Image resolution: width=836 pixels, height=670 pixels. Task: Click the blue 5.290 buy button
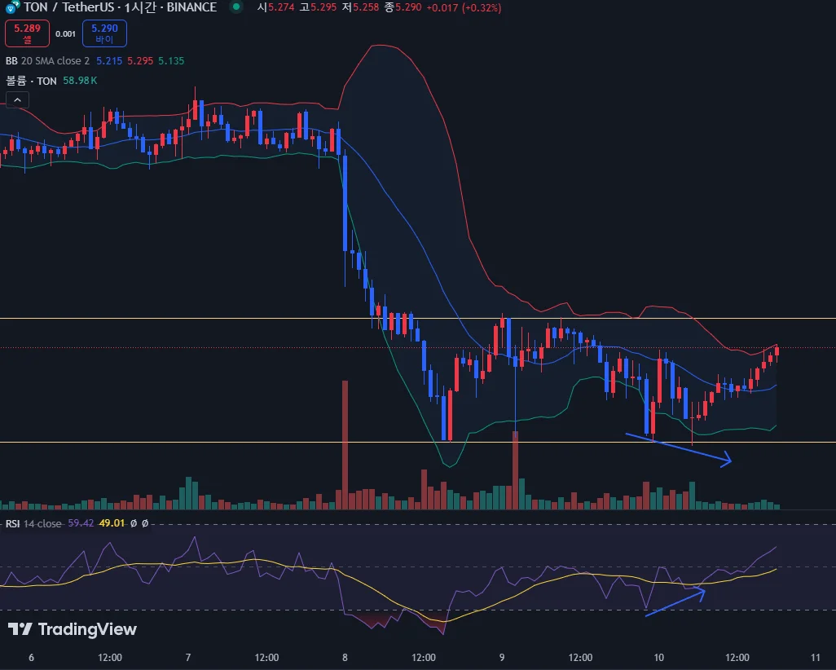104,33
